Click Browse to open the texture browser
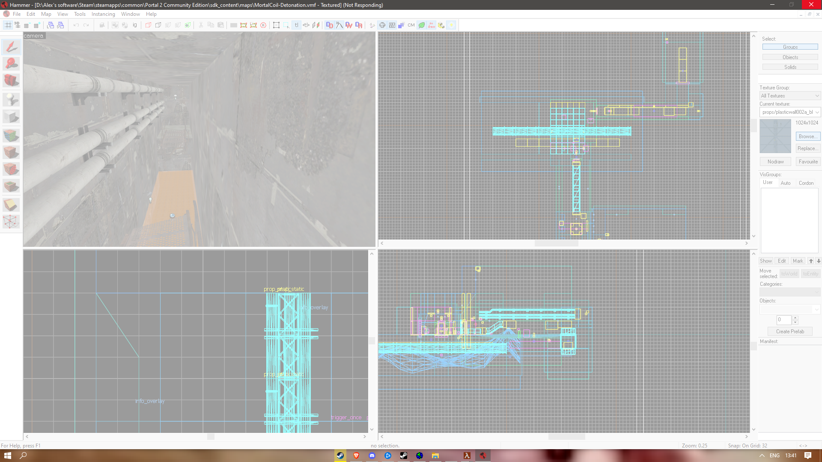The image size is (822, 462). [807, 136]
